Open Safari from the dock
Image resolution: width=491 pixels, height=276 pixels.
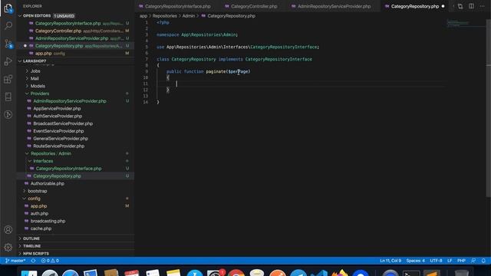coord(70,273)
